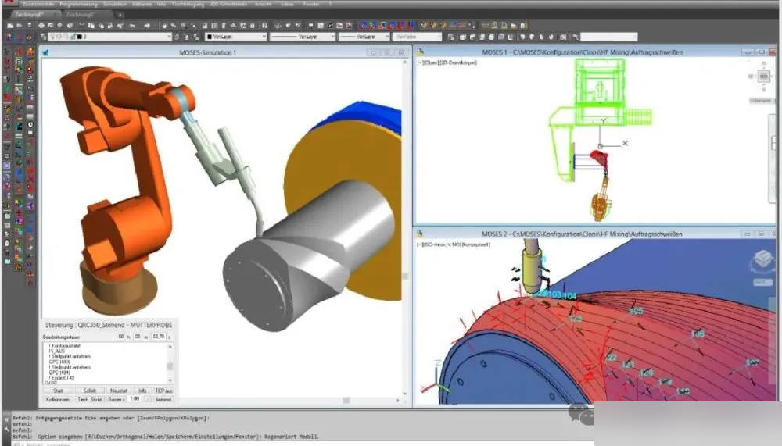The height and width of the screenshot is (446, 782).
Task: Open the VonFarbe plot style dropdown
Action: 417,37
